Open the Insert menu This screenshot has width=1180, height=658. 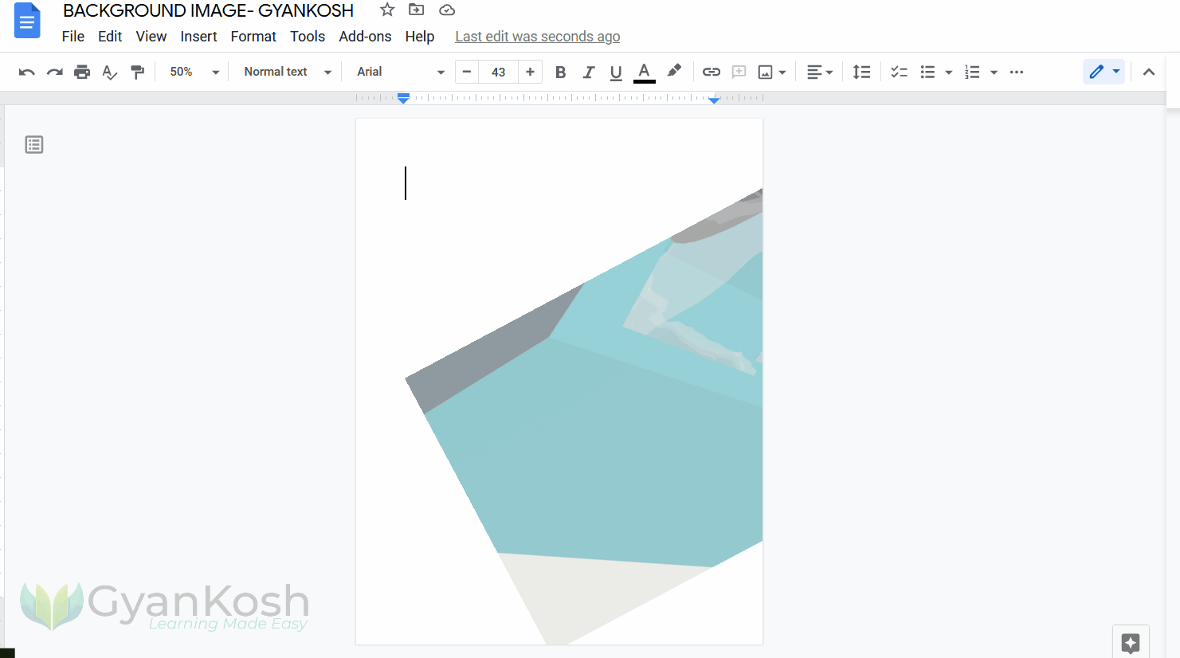pyautogui.click(x=198, y=36)
